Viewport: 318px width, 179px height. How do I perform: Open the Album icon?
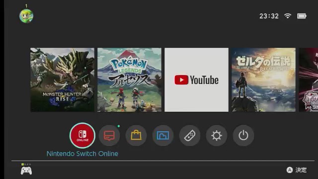pyautogui.click(x=163, y=135)
